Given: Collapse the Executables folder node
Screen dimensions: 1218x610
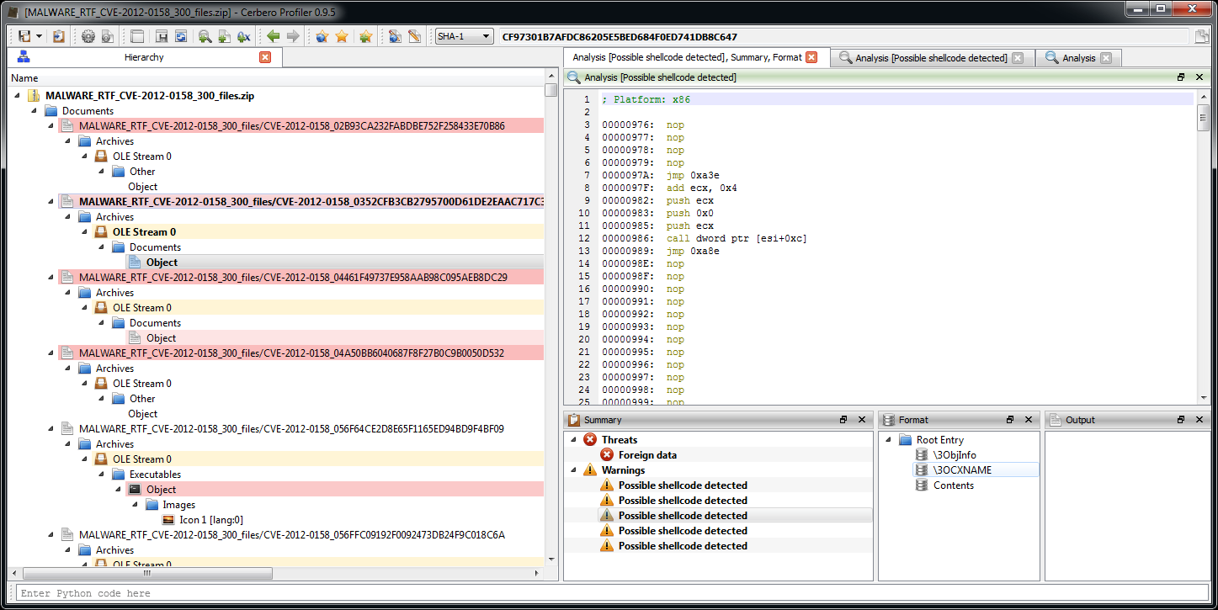Looking at the screenshot, I should [x=102, y=475].
